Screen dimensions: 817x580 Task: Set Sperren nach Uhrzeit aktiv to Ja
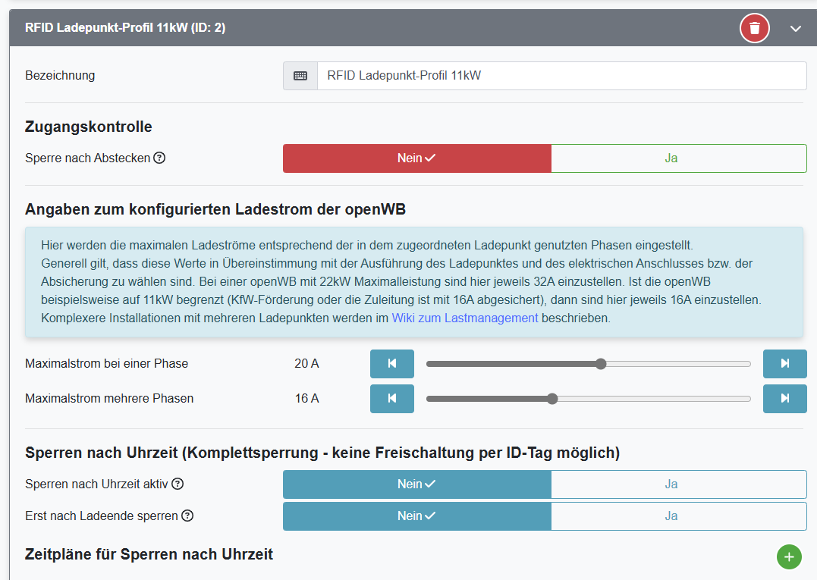(678, 484)
